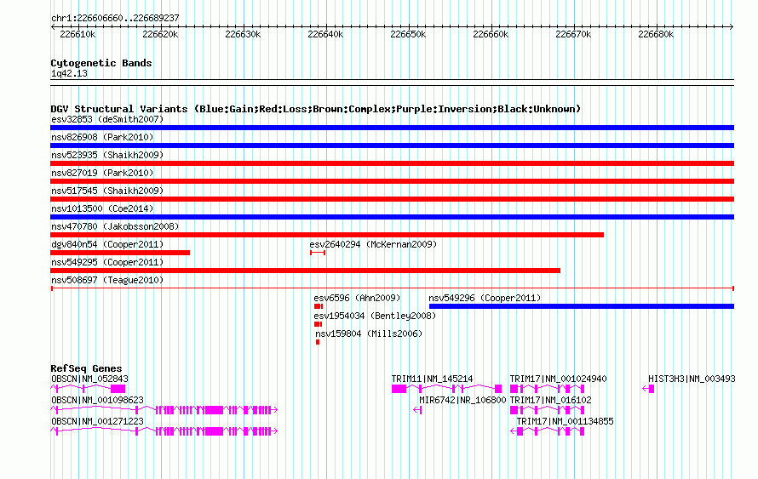Click the nsv549295 long red bar
Viewport: 758px width, 479px height.
point(305,271)
